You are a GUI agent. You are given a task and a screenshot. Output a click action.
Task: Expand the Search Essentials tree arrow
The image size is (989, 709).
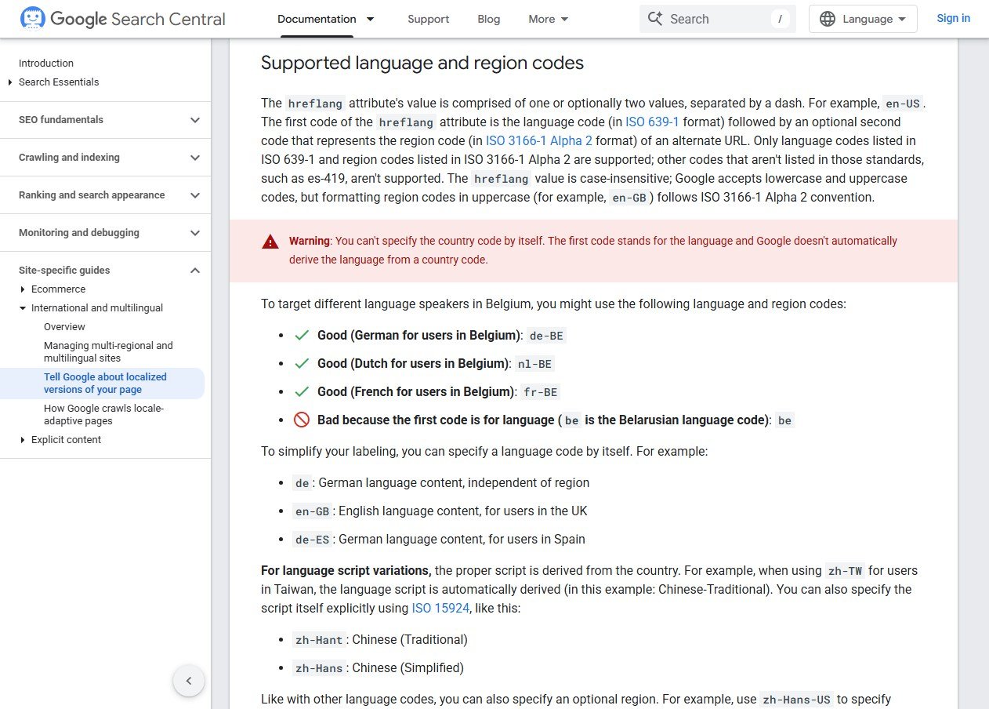coord(10,82)
